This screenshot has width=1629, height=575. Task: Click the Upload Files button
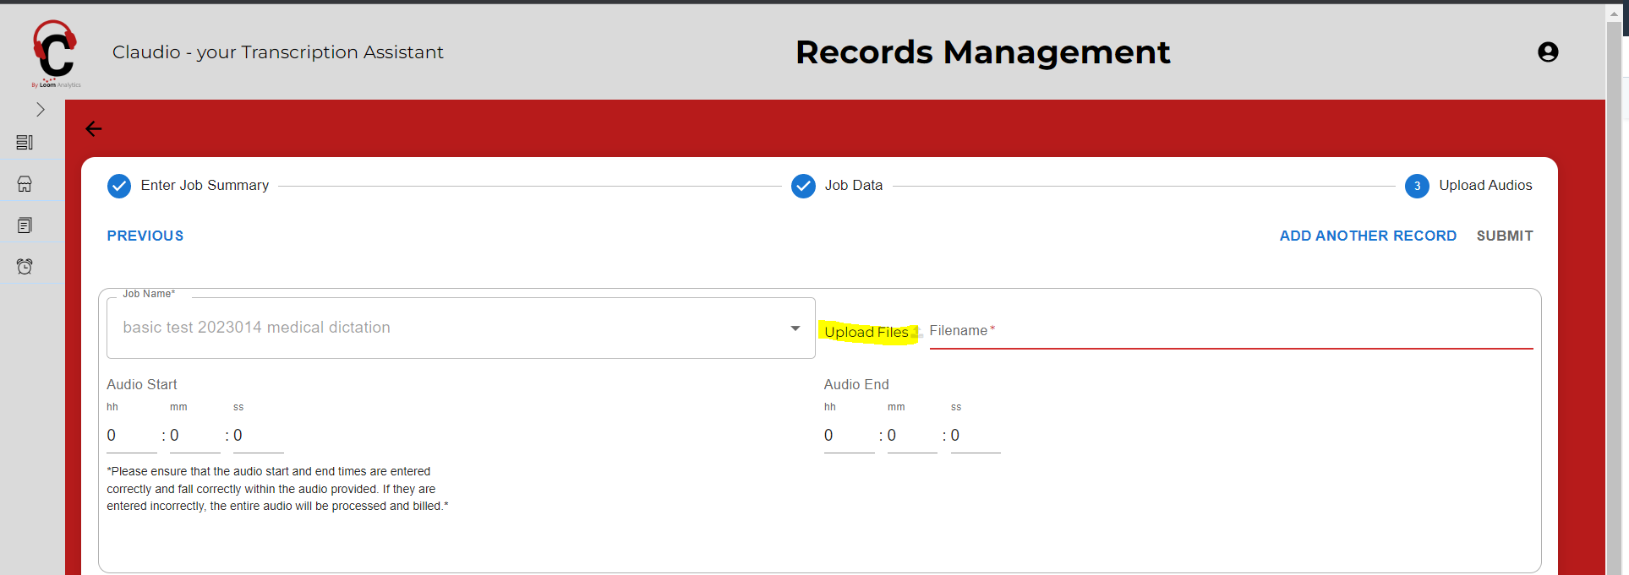click(x=869, y=332)
